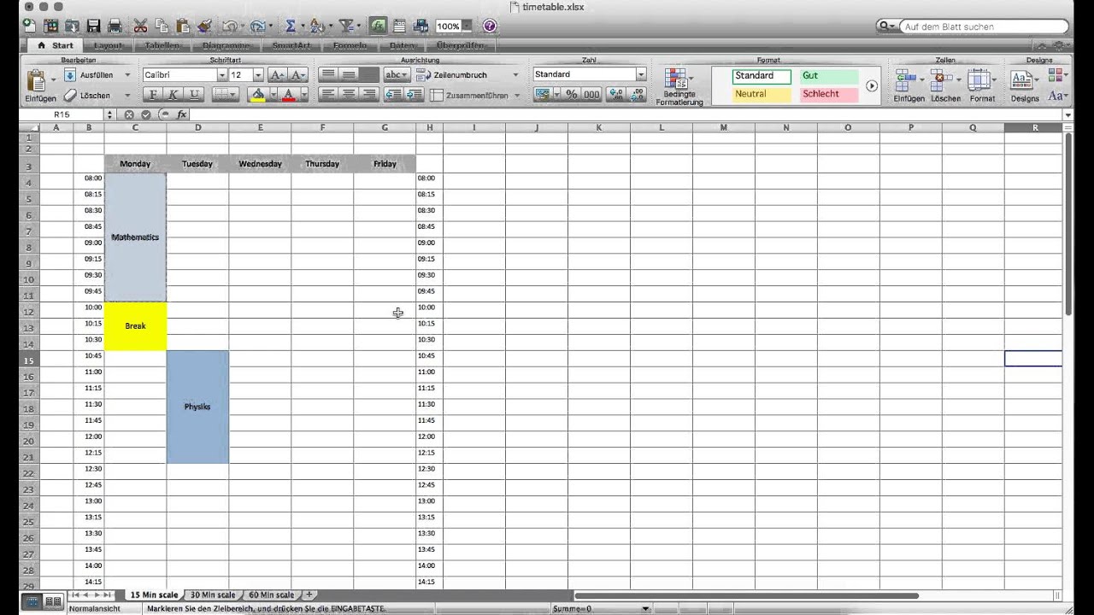Click the print icon
This screenshot has width=1094, height=615.
pos(115,26)
